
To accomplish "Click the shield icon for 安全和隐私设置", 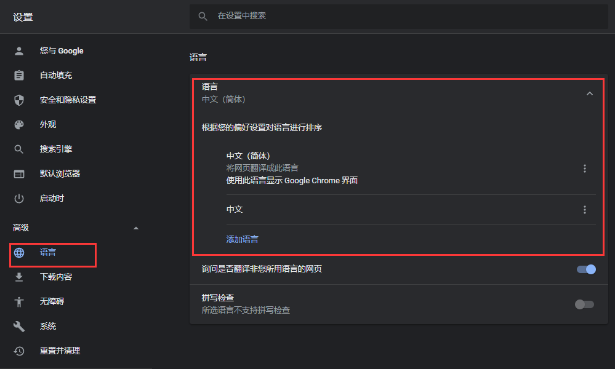I will [19, 100].
